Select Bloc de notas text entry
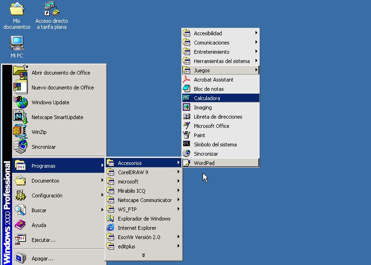The height and width of the screenshot is (265, 371). pos(209,89)
